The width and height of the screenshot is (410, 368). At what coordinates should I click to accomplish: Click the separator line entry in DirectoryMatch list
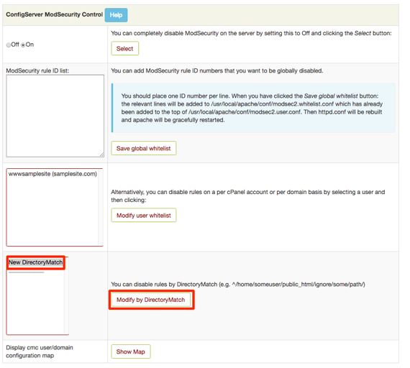click(26, 272)
